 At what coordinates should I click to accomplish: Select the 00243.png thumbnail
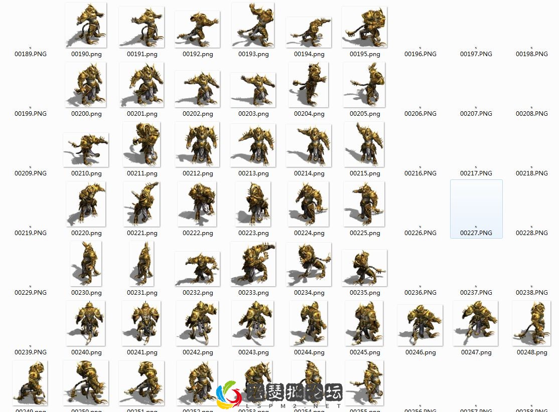click(253, 323)
